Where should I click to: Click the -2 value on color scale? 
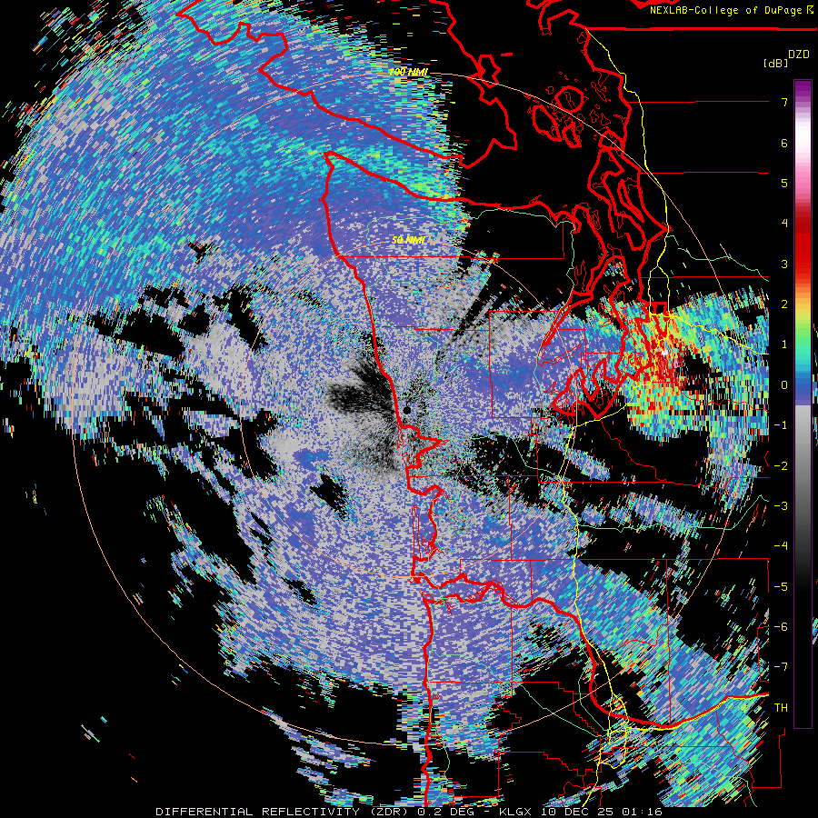[x=781, y=465]
